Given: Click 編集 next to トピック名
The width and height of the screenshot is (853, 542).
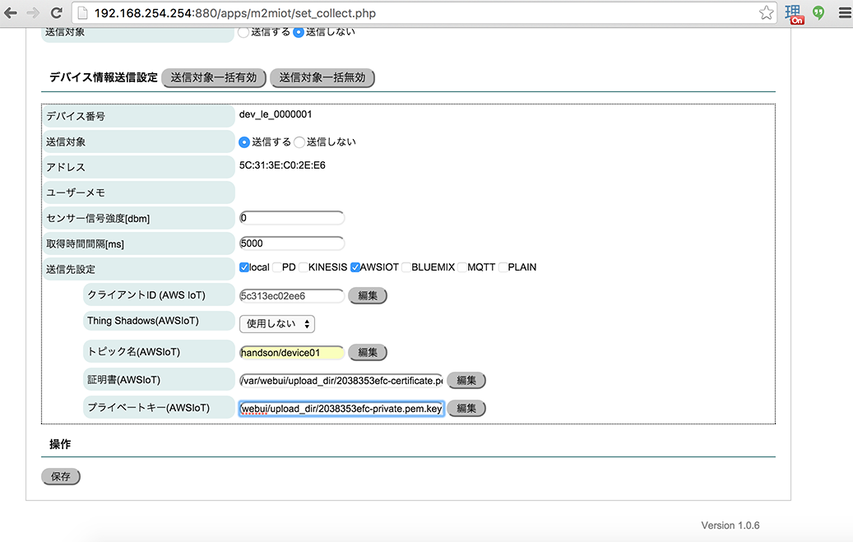Looking at the screenshot, I should pyautogui.click(x=368, y=353).
